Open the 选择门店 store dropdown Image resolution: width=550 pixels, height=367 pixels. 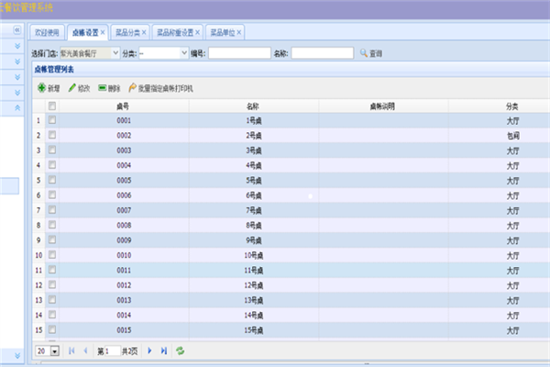115,53
